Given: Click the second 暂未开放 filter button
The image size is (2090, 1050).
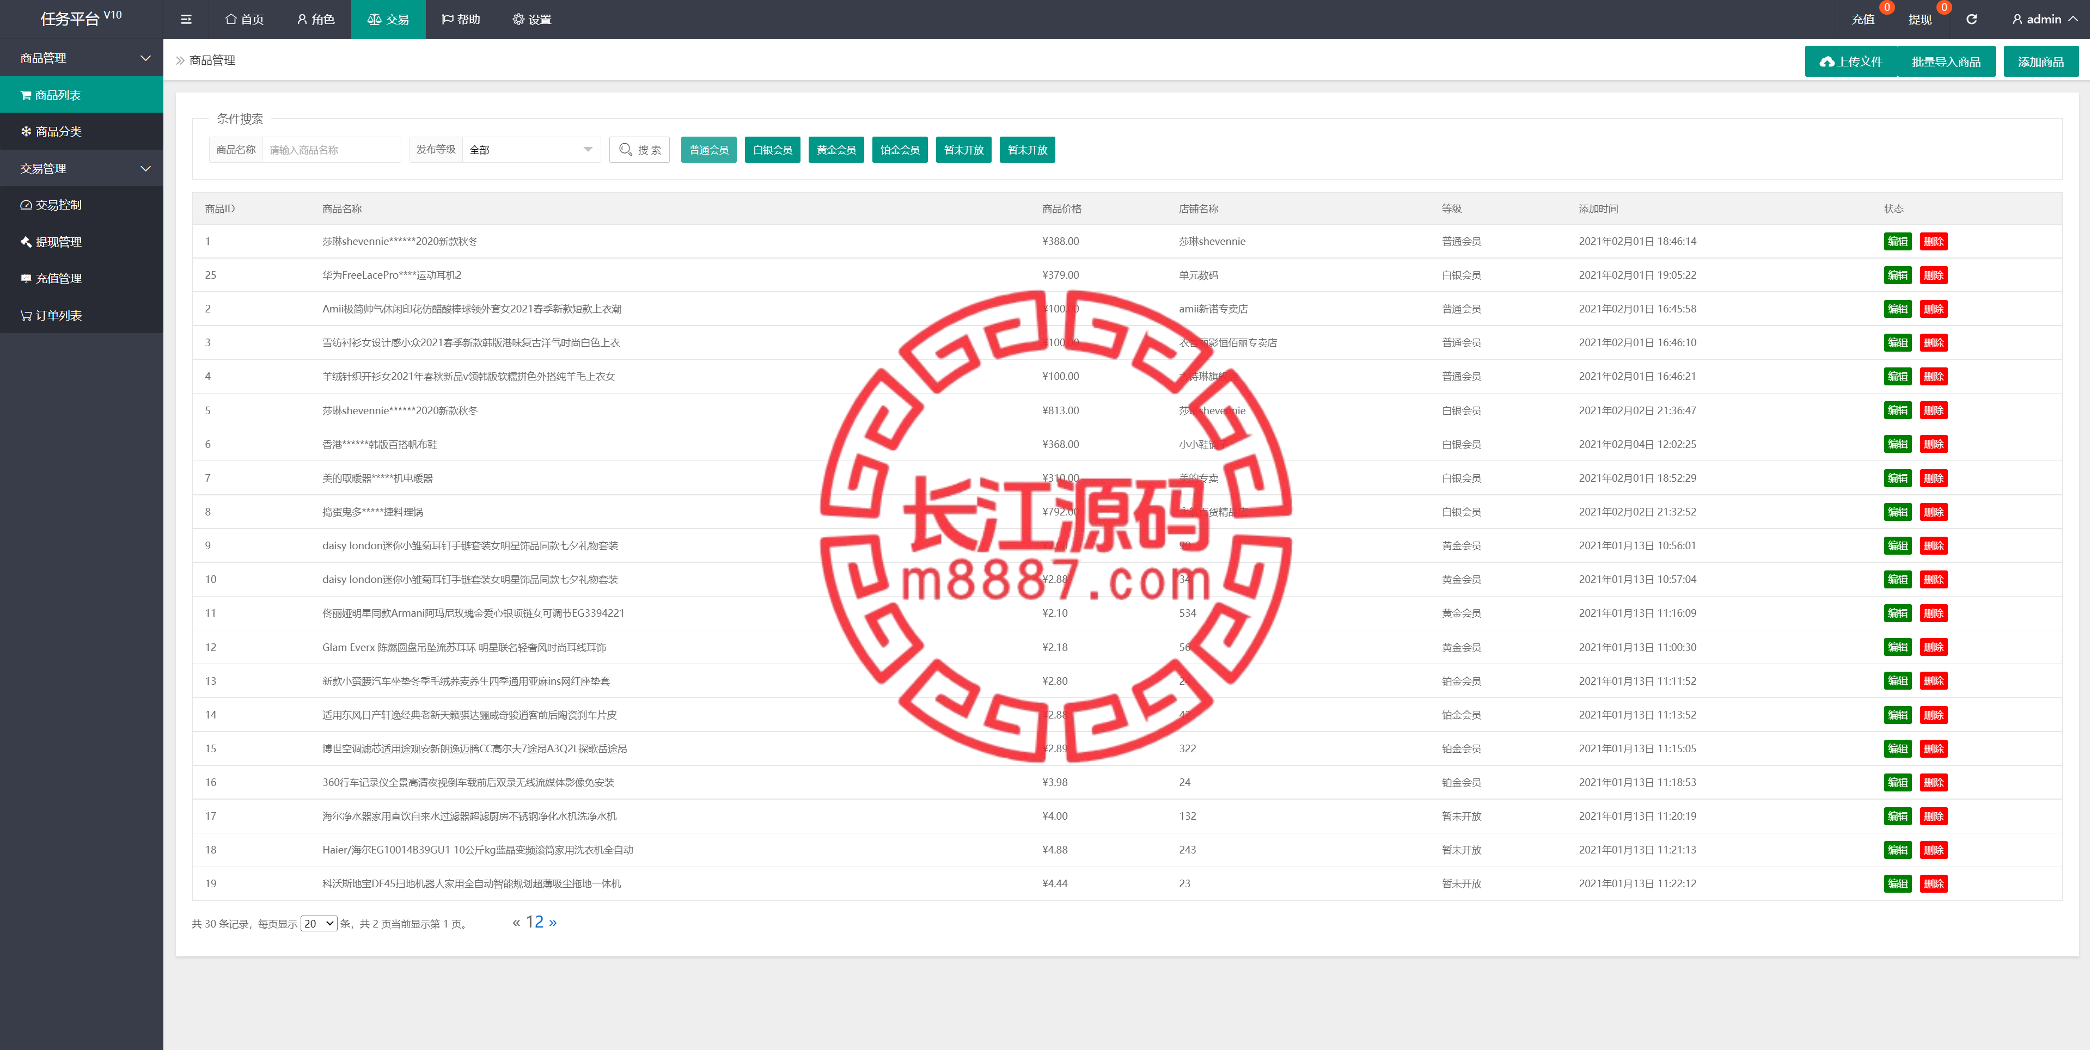Looking at the screenshot, I should point(1027,150).
